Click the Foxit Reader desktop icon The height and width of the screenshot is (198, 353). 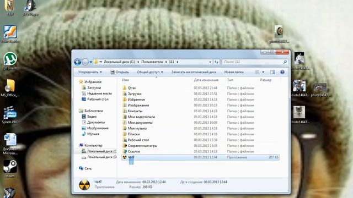tap(10, 32)
